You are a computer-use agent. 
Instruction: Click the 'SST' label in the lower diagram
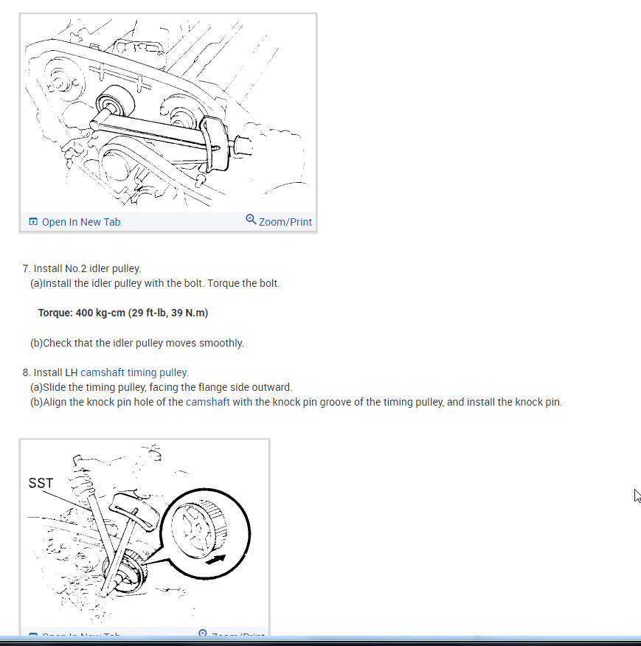coord(41,483)
